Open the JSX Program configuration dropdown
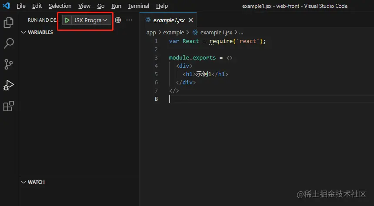This screenshot has width=374, height=206. (90, 20)
